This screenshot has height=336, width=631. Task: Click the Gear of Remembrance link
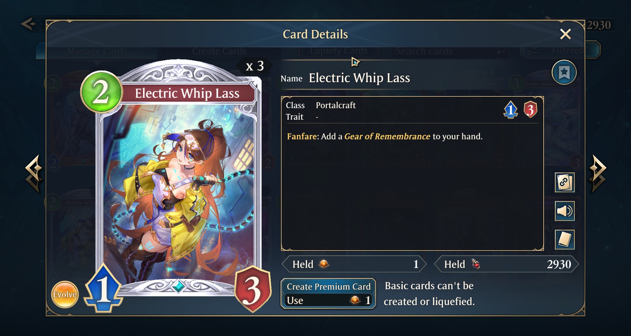point(387,136)
